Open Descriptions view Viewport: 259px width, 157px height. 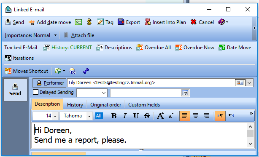tap(114, 48)
